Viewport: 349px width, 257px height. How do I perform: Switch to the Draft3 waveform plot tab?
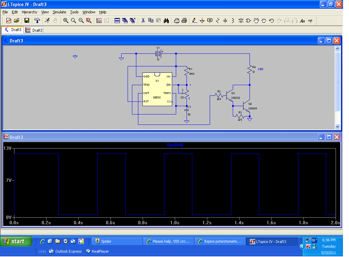[x=34, y=30]
